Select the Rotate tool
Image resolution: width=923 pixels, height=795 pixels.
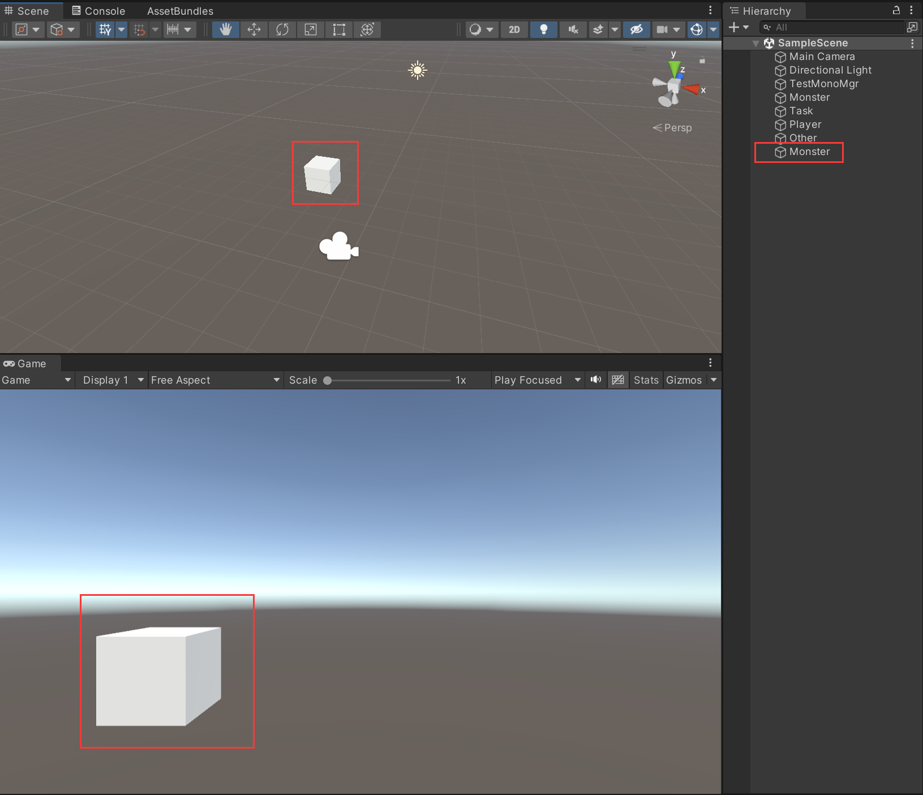(282, 29)
